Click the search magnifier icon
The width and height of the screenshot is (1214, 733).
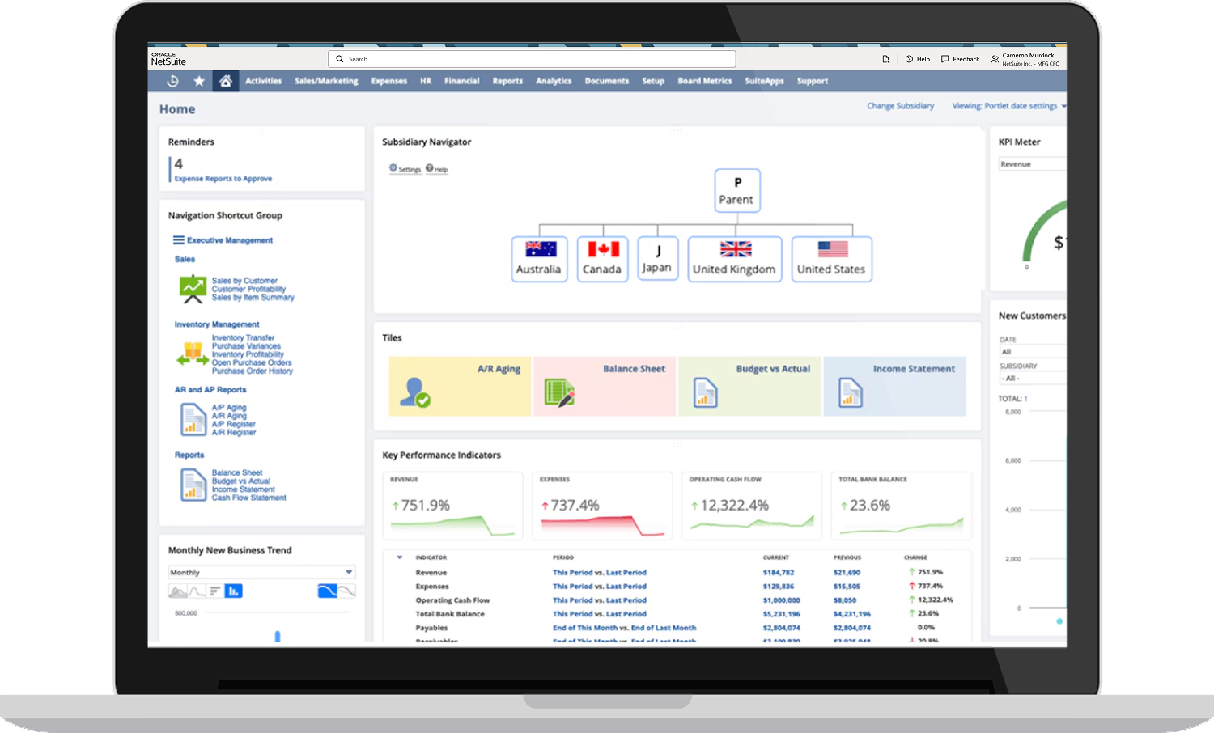(x=340, y=59)
